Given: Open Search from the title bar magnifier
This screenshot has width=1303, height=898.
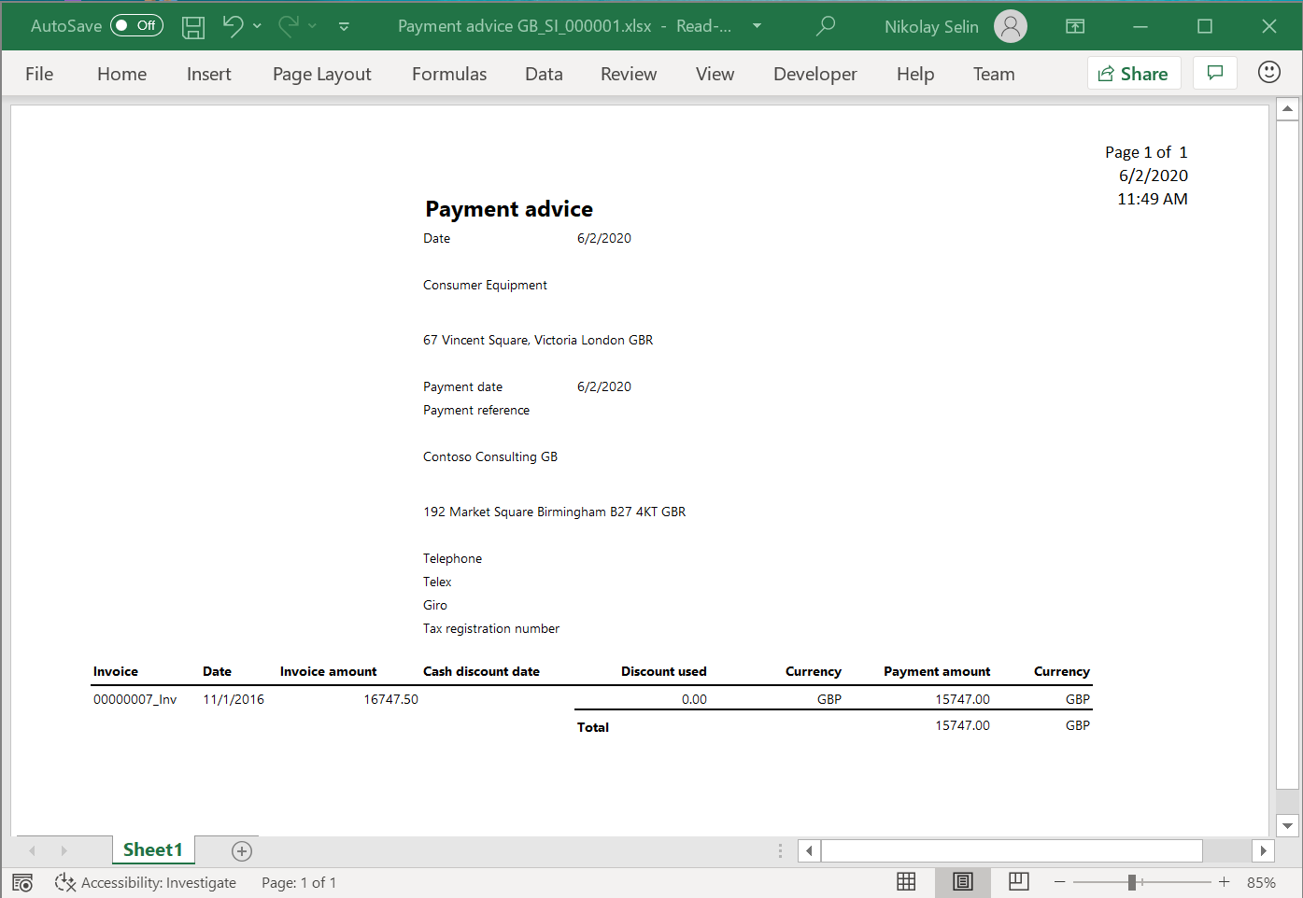Looking at the screenshot, I should click(826, 26).
